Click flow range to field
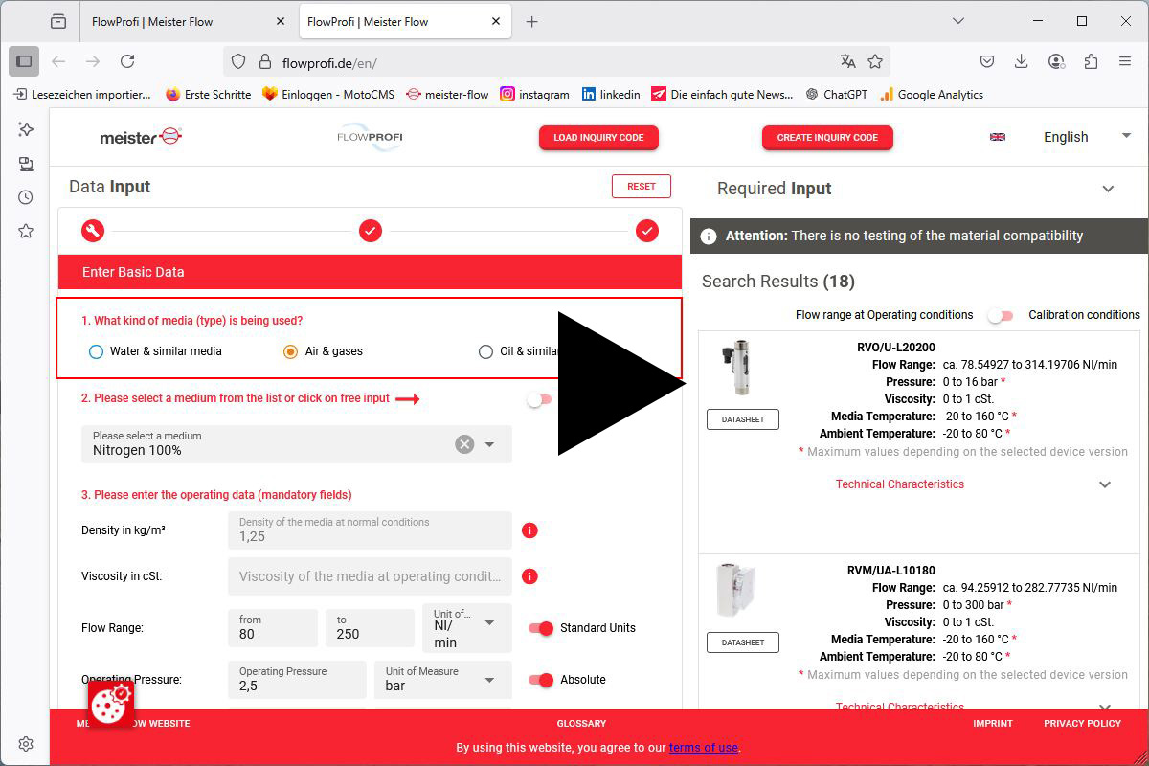This screenshot has height=766, width=1149. click(370, 627)
